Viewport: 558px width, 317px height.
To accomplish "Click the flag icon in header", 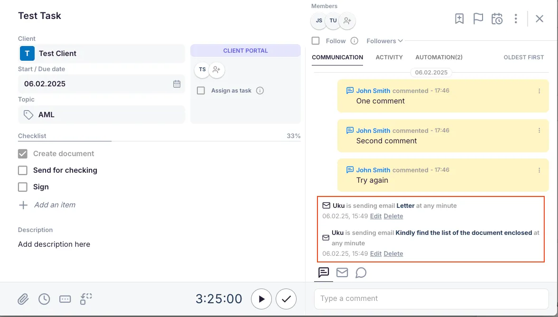I will (478, 19).
